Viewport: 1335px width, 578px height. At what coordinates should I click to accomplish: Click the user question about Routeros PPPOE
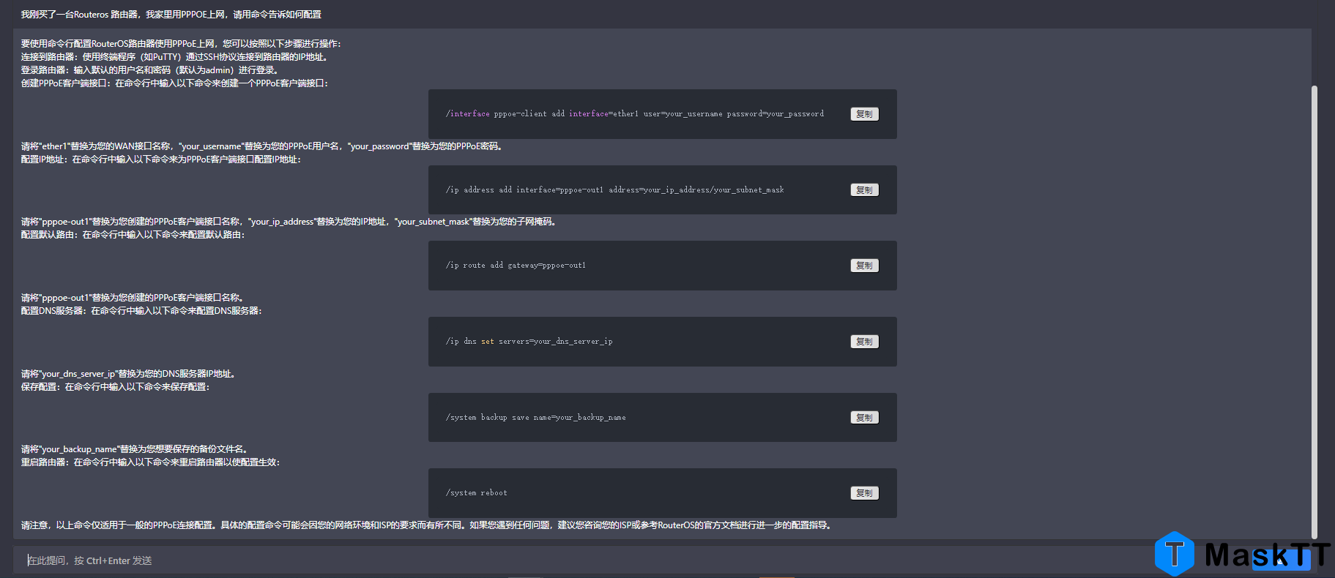[171, 15]
